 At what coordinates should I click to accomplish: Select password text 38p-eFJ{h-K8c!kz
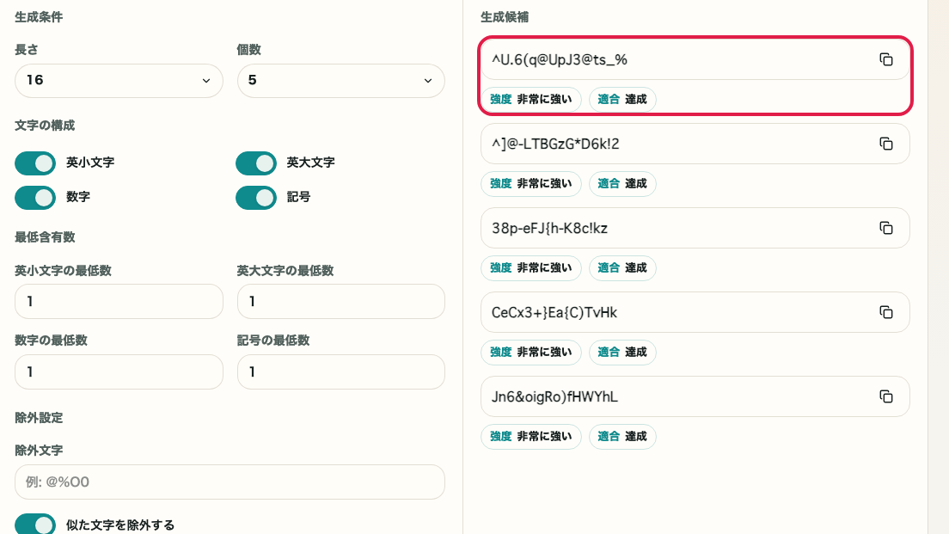pos(549,228)
